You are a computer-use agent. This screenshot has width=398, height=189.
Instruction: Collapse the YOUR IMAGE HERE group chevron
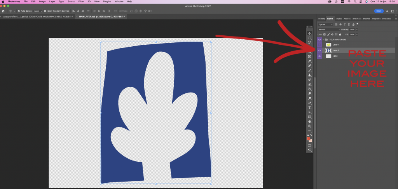tap(323, 40)
